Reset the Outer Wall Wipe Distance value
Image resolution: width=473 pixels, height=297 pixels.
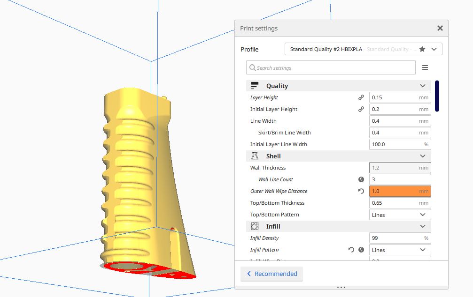(x=361, y=191)
